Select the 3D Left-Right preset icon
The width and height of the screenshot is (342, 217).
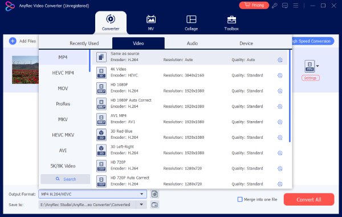click(x=101, y=150)
